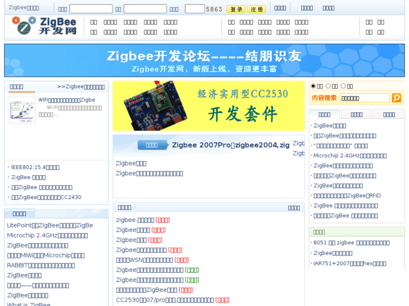Image resolution: width=409 pixels, height=306 pixels.
Task: Open the LitePoint ZigBee news link
Action: coord(50,225)
